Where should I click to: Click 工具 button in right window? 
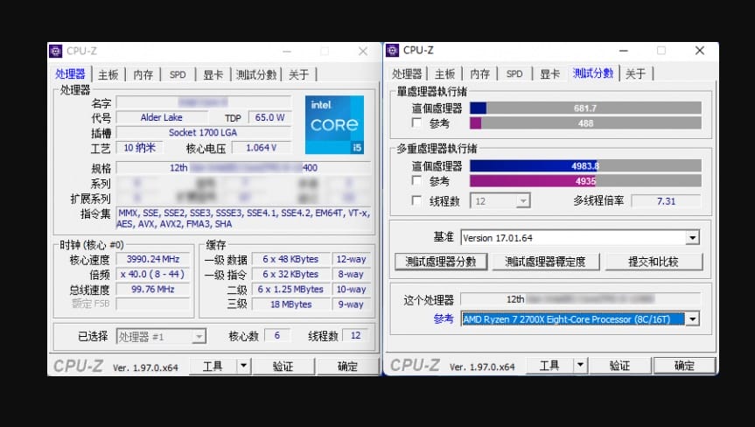pos(549,366)
